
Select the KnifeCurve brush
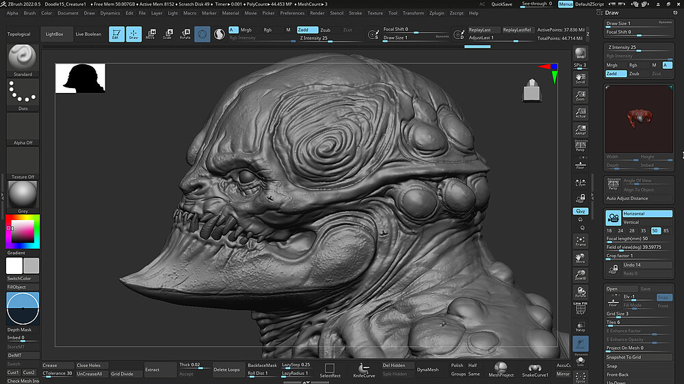[364, 370]
